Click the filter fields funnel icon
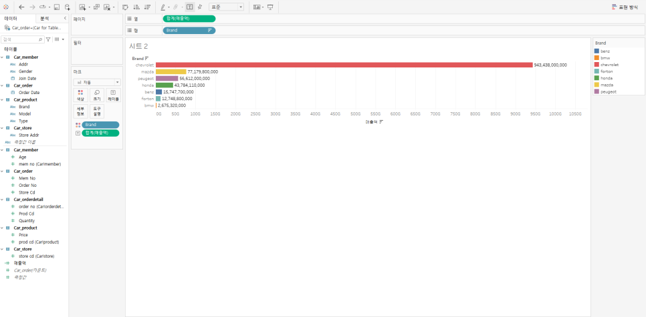646x317 pixels. [48, 39]
